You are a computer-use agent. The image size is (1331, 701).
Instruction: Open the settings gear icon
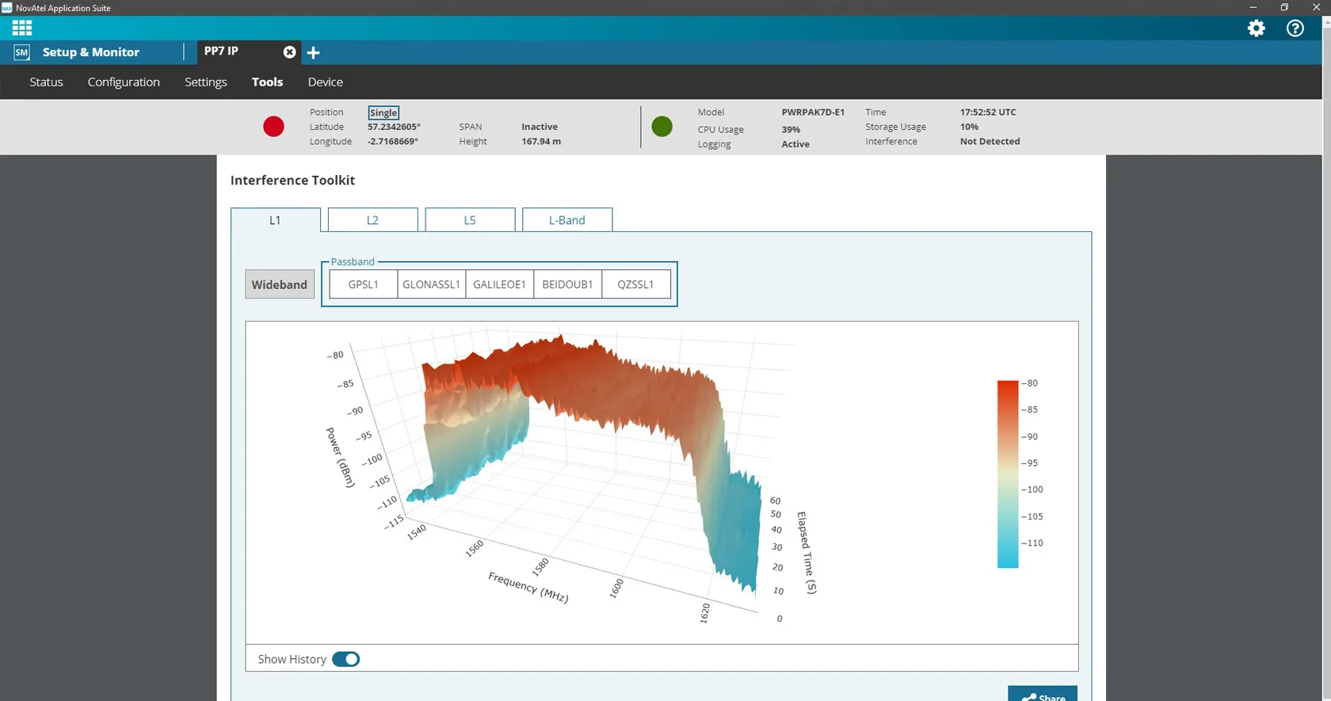[1256, 29]
